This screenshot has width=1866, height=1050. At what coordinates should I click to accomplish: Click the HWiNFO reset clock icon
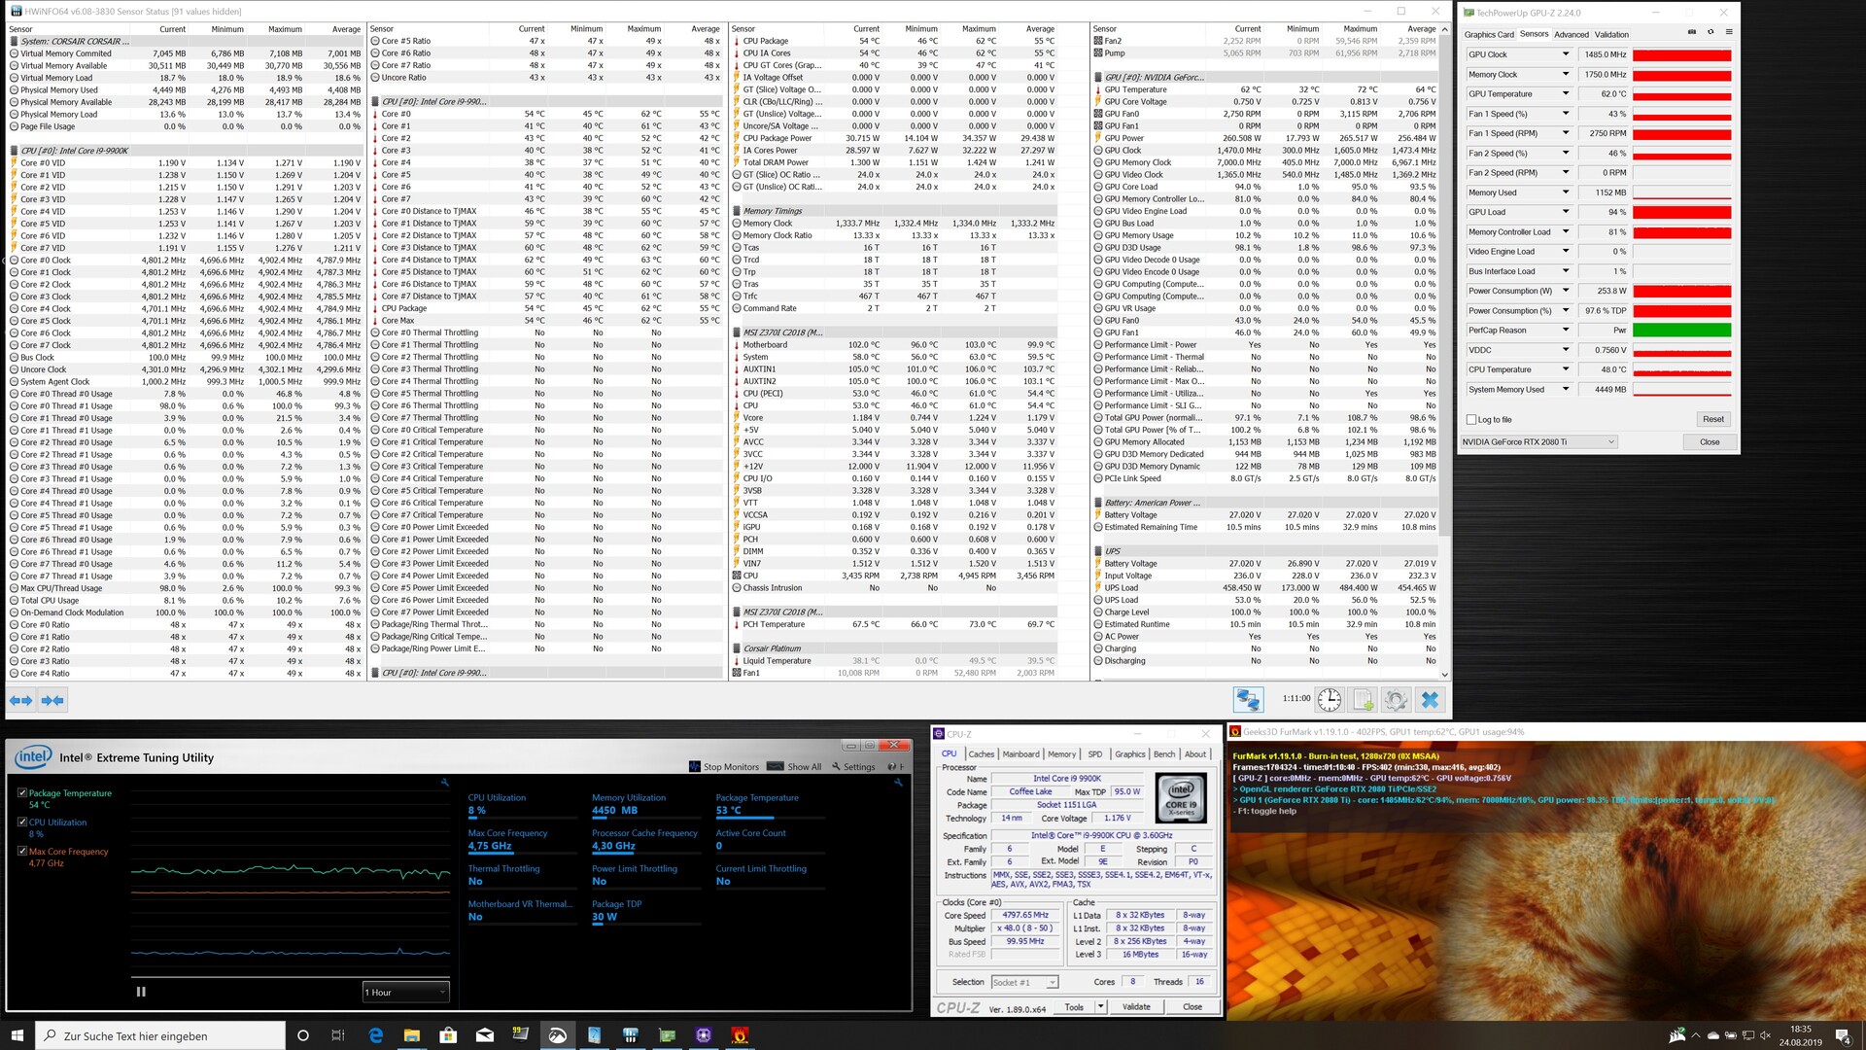tap(1330, 699)
